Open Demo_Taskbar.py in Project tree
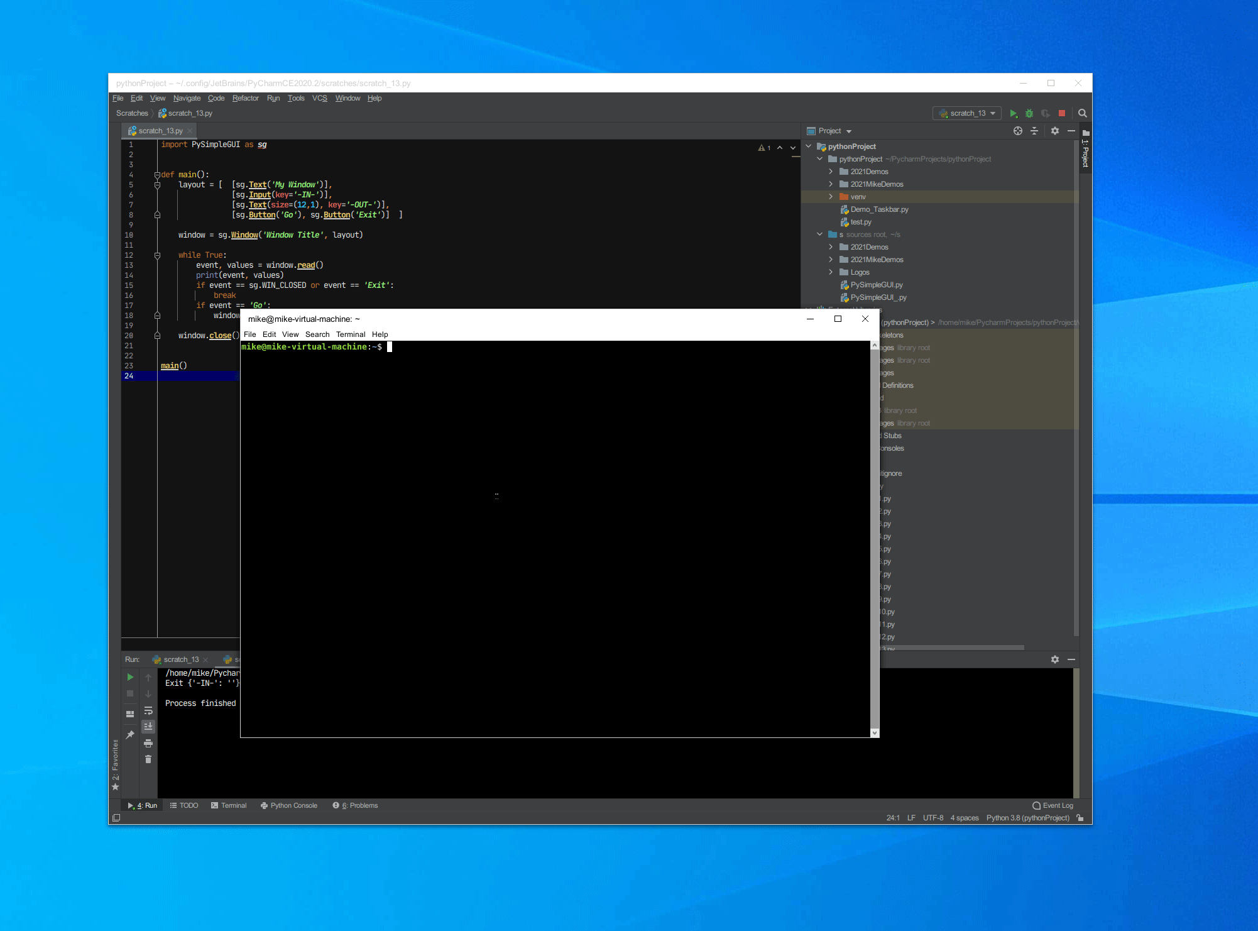The width and height of the screenshot is (1258, 931). coord(874,209)
